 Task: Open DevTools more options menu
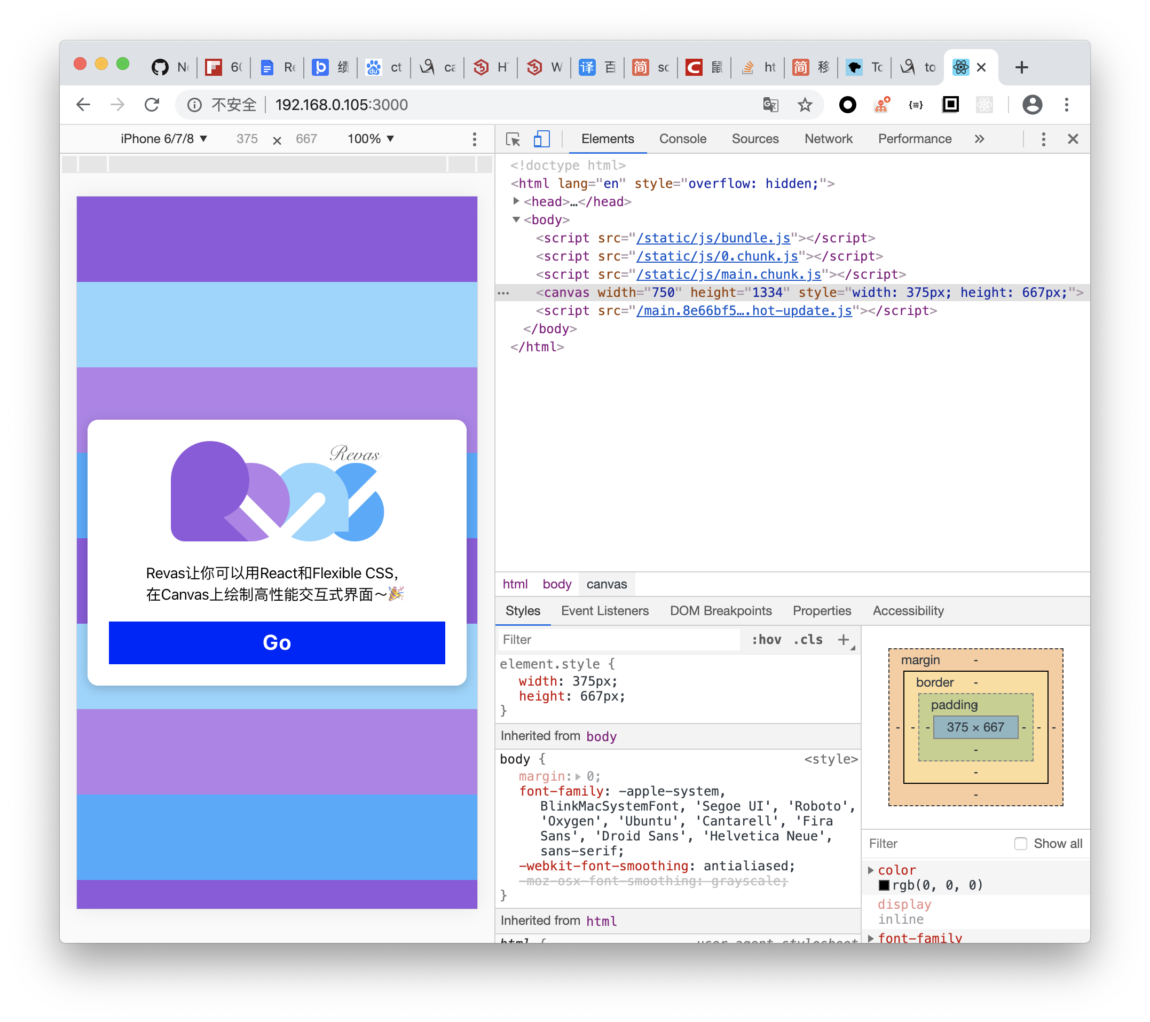point(1043,138)
